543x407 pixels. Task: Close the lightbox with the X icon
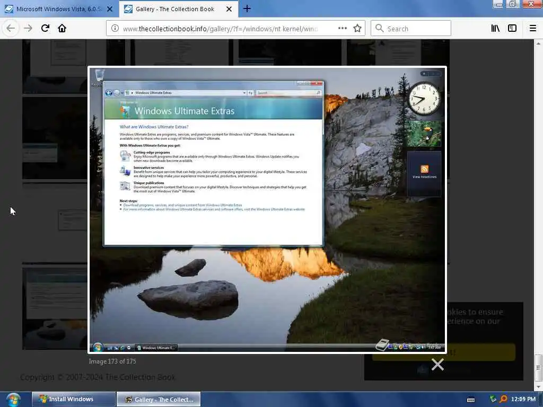pyautogui.click(x=437, y=365)
